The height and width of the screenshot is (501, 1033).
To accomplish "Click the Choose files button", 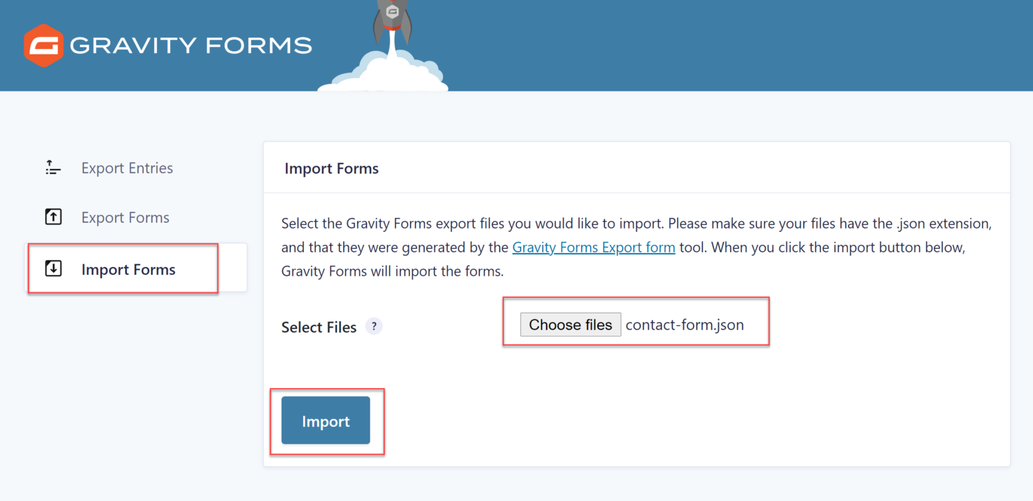I will pyautogui.click(x=570, y=324).
